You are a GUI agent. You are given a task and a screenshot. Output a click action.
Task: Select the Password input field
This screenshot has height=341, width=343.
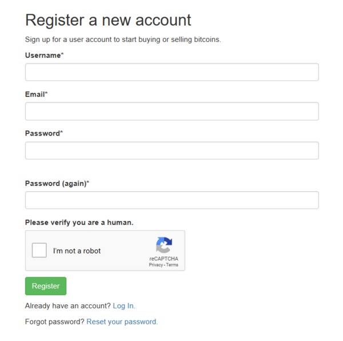click(x=172, y=150)
